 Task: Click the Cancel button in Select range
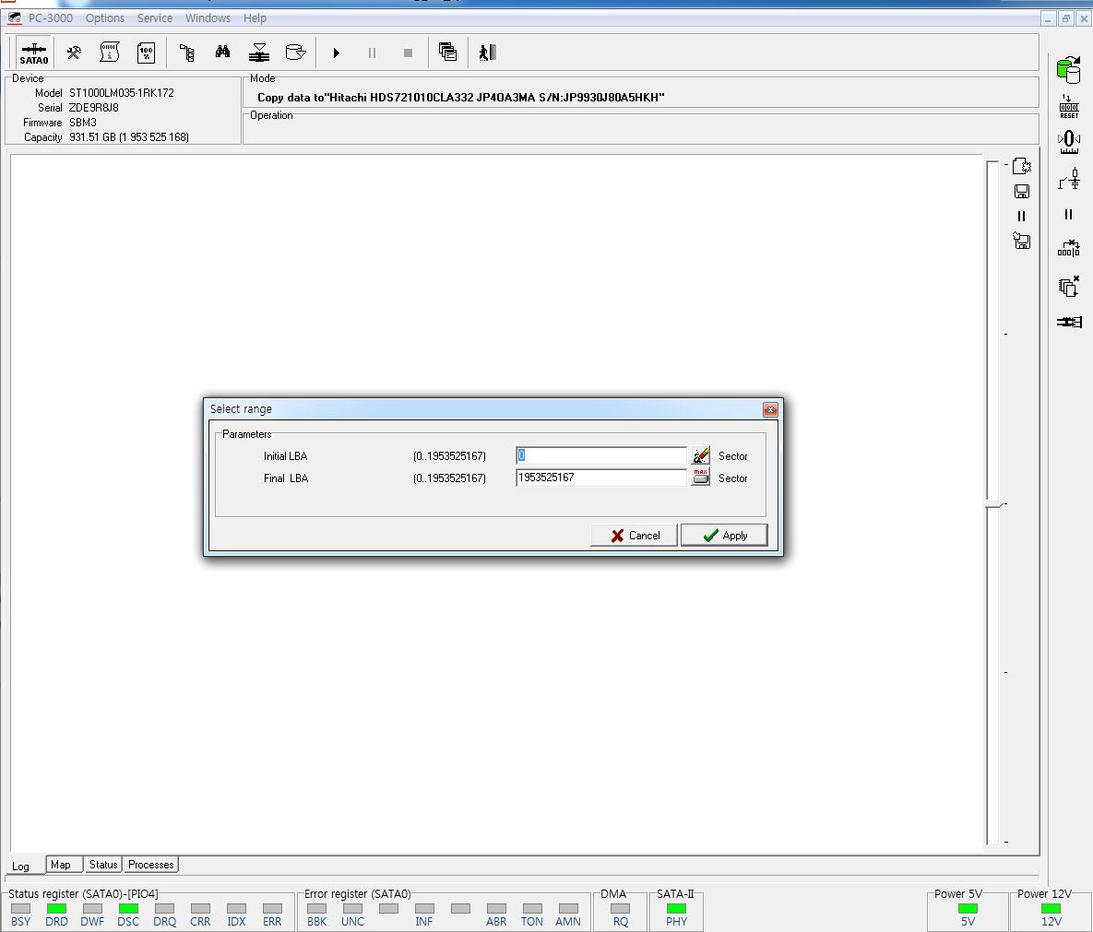(x=634, y=535)
